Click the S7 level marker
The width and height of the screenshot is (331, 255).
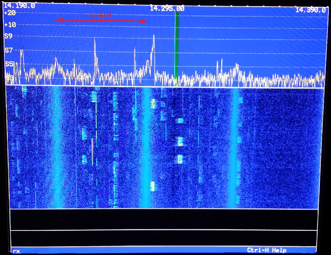click(8, 50)
